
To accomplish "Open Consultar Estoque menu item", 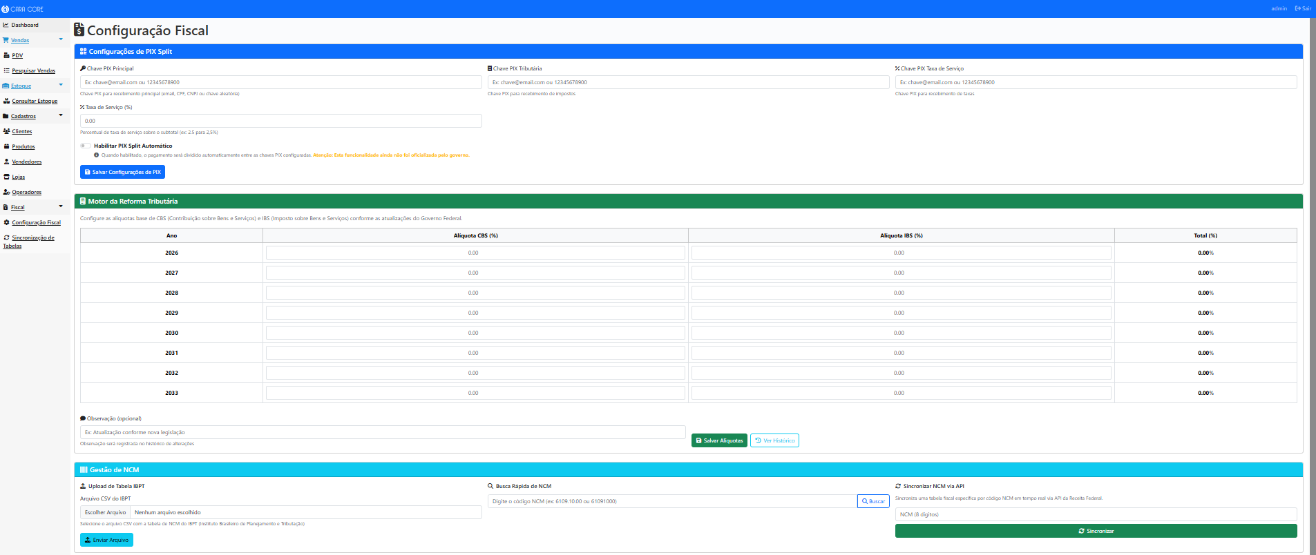I will tap(35, 101).
